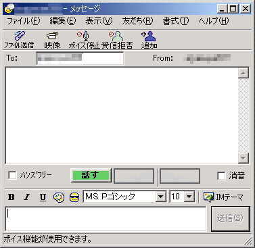Click inside the message input field
The width and height of the screenshot is (255, 248).
pos(106,219)
